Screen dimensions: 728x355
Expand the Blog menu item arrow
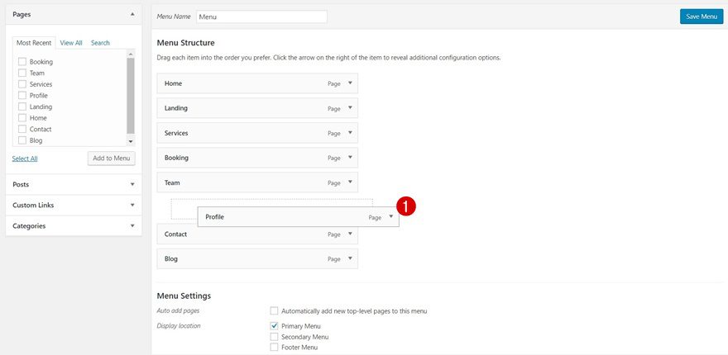tap(350, 259)
